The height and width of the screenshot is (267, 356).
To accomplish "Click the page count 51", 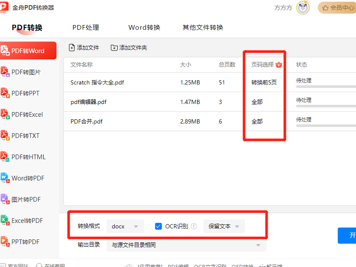I will (x=222, y=82).
